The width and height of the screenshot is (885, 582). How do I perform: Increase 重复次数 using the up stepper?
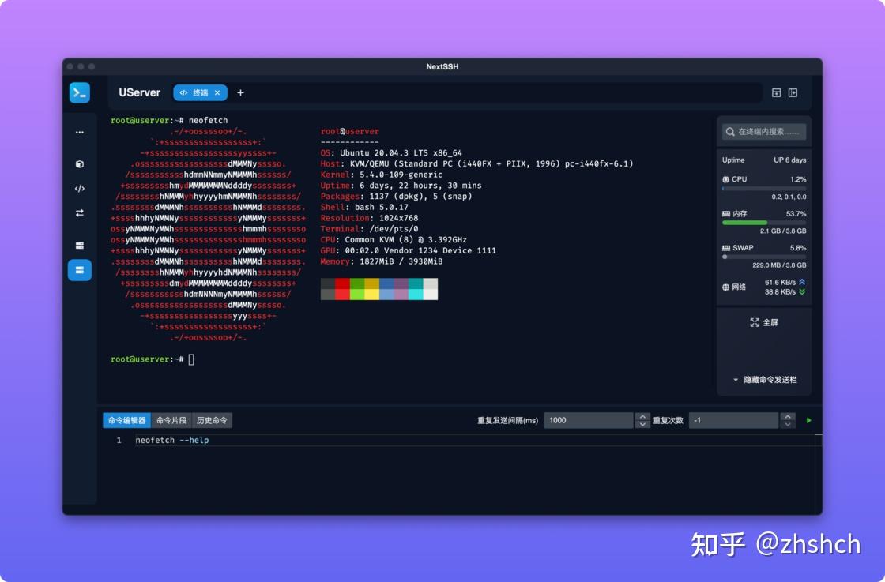click(787, 416)
